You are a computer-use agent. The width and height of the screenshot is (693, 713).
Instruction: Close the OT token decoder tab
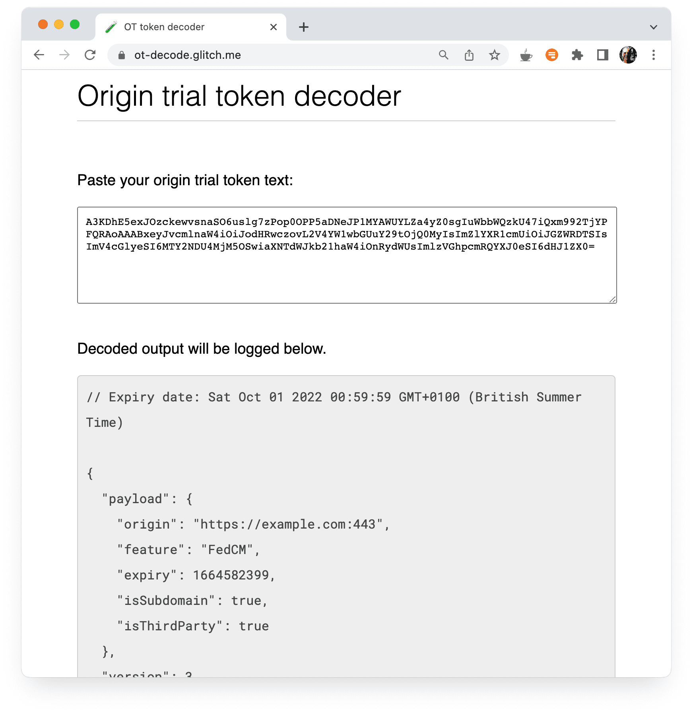(273, 27)
